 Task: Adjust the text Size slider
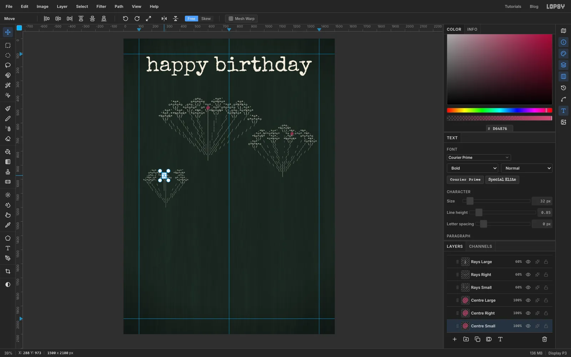[496, 201]
